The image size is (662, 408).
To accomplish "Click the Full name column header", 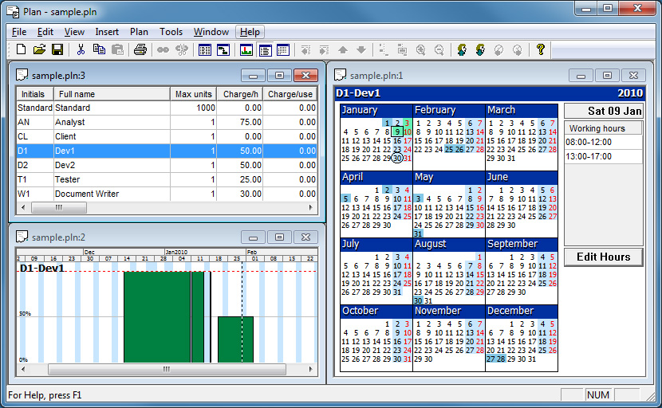I will (112, 94).
